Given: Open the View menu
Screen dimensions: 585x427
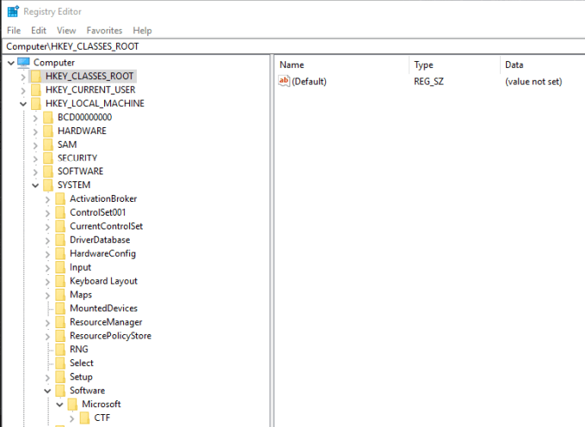Looking at the screenshot, I should [x=66, y=31].
